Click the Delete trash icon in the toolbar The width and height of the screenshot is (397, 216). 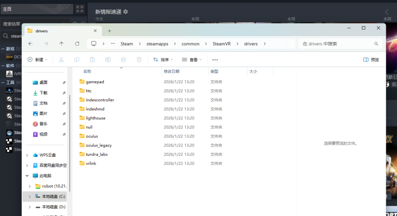pos(139,60)
